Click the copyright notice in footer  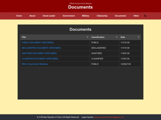tap(58, 117)
